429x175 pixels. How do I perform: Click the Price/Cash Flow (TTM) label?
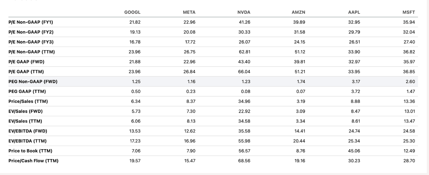pos(34,161)
